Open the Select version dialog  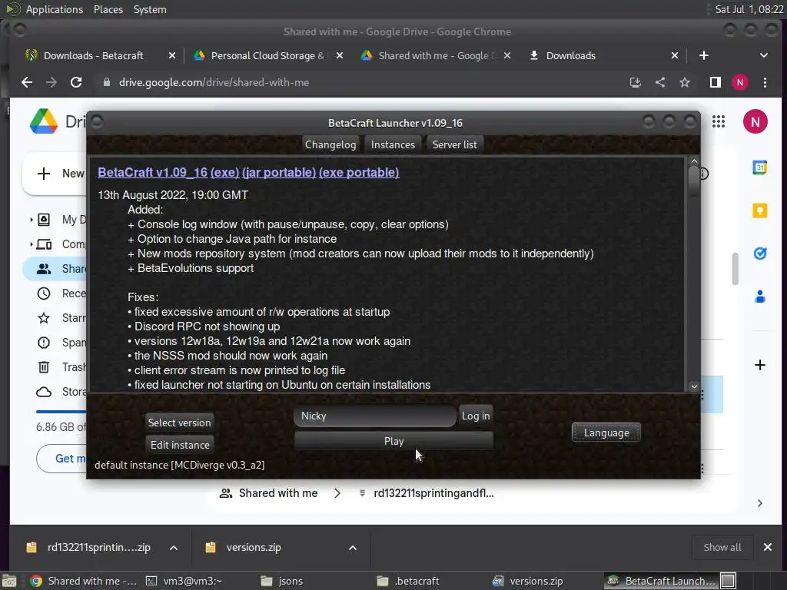(179, 423)
